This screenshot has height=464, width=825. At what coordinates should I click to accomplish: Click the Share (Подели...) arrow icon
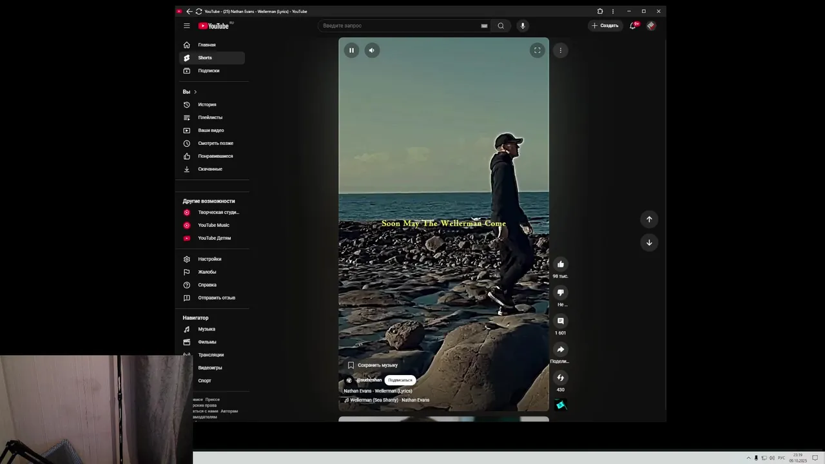click(x=560, y=349)
